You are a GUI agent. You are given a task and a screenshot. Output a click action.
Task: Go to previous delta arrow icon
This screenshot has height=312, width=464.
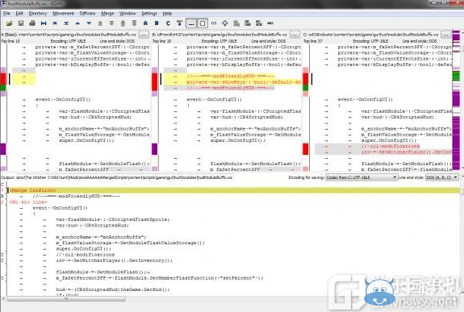pyautogui.click(x=77, y=23)
